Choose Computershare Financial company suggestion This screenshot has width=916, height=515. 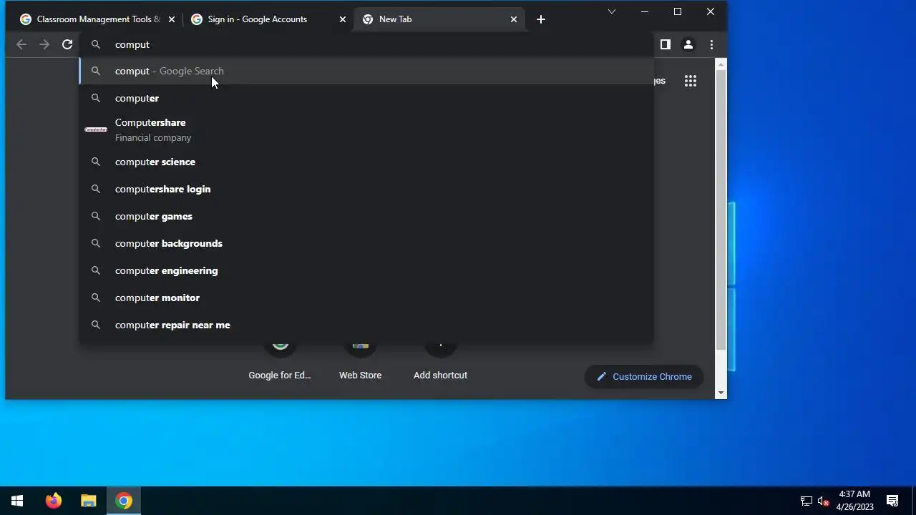pyautogui.click(x=366, y=129)
